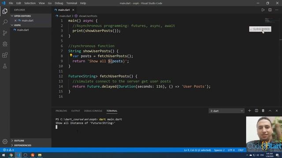Change encoding via UTF-8 status
This screenshot has width=282, height=158.
point(231,150)
